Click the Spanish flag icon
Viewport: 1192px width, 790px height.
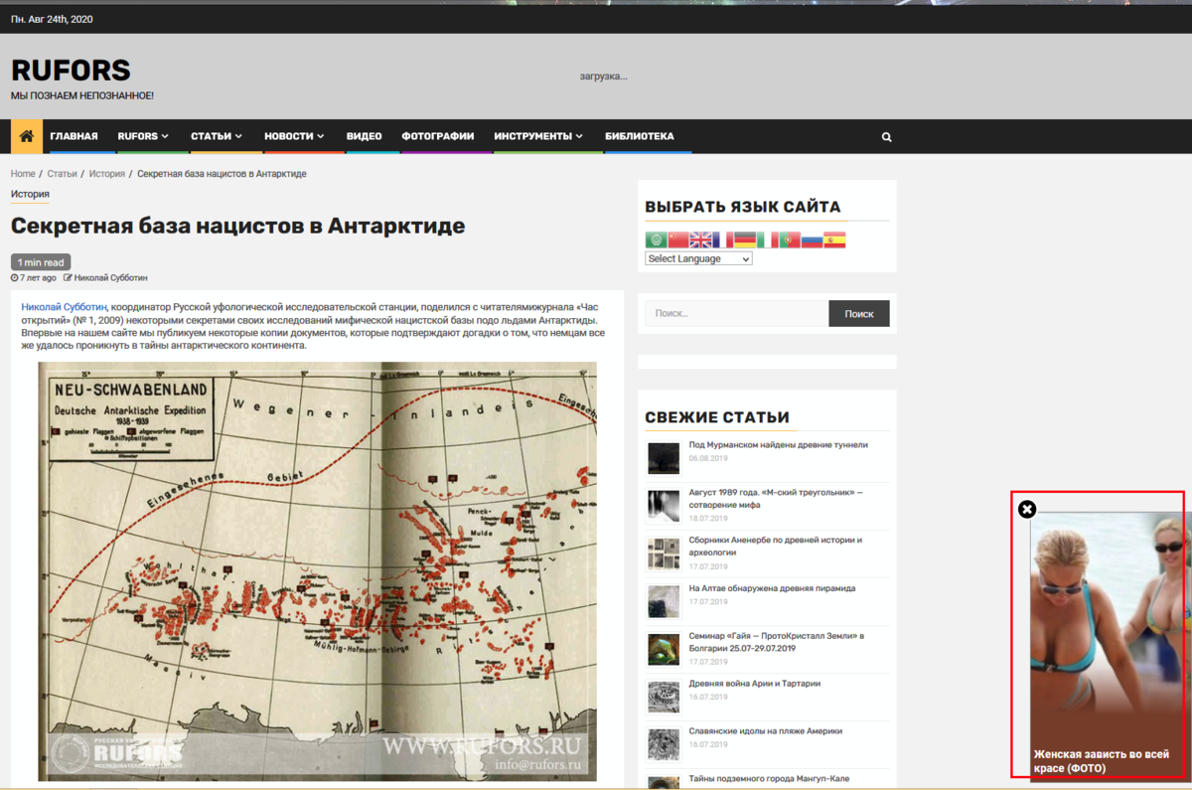[834, 239]
